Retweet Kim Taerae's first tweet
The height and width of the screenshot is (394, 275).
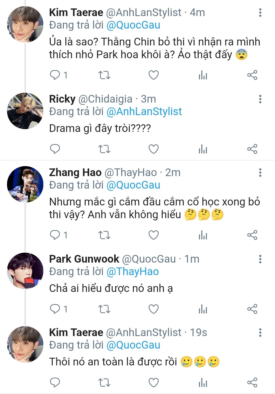click(x=104, y=75)
